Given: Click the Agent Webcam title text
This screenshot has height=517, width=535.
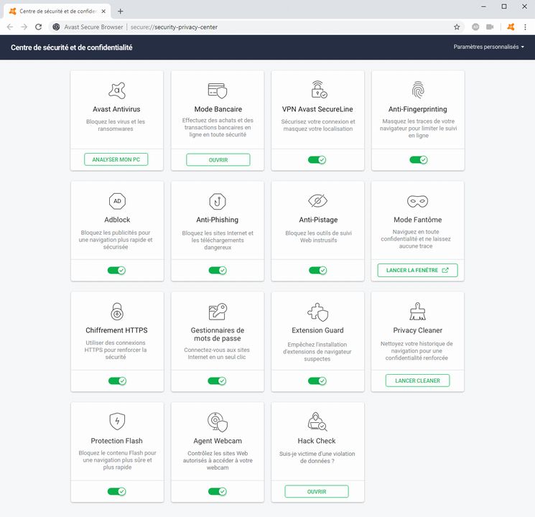Looking at the screenshot, I should [218, 441].
